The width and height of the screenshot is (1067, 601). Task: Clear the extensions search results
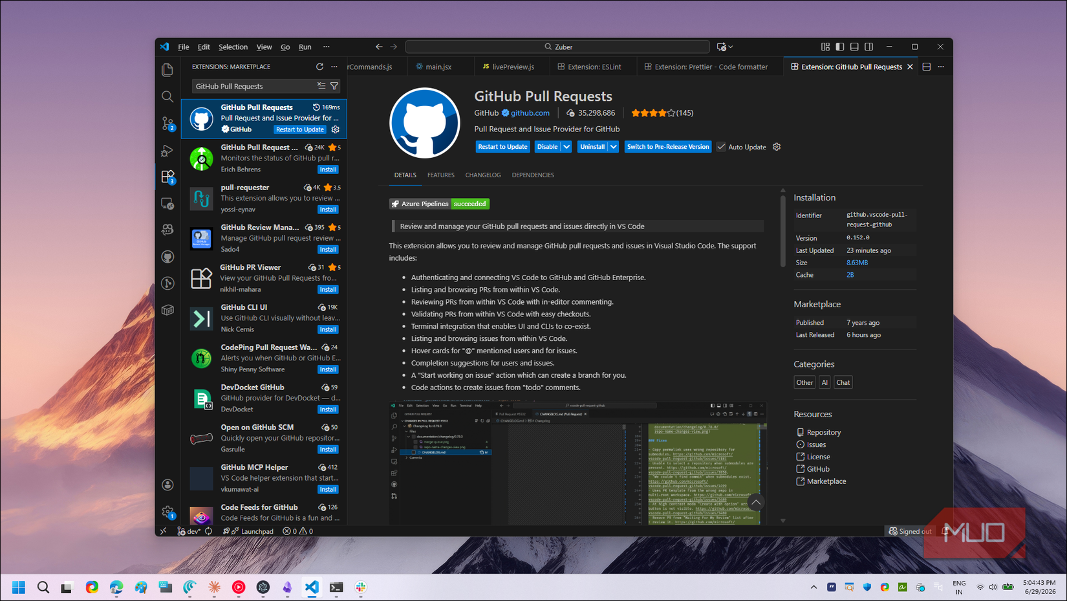coord(321,86)
